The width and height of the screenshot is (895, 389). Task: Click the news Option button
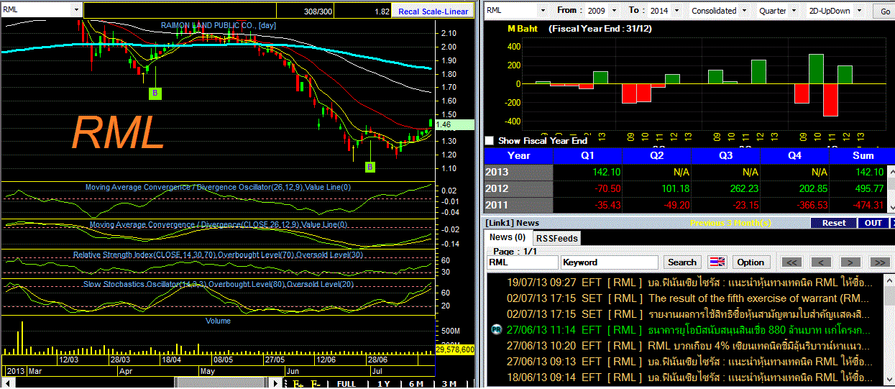tap(751, 262)
